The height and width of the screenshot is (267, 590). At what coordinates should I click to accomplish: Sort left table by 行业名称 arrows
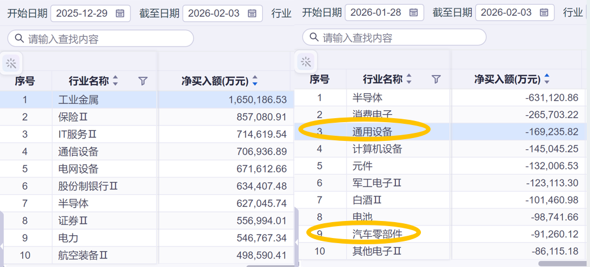[x=115, y=81]
